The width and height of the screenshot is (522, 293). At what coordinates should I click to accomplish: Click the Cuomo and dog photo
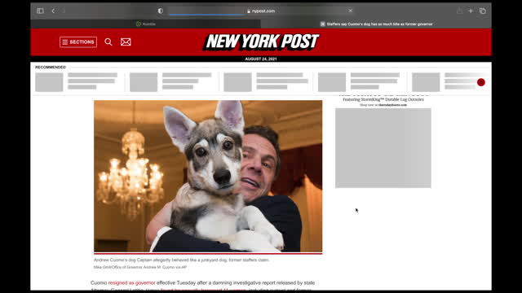click(208, 176)
